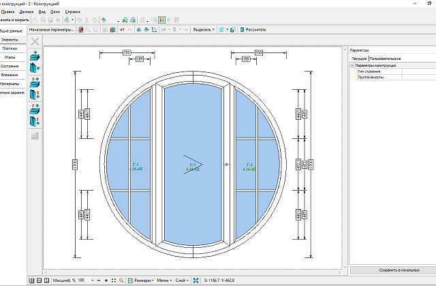The height and width of the screenshot is (286, 436).
Task: Mirror the construction vertically
Action: (146, 30)
